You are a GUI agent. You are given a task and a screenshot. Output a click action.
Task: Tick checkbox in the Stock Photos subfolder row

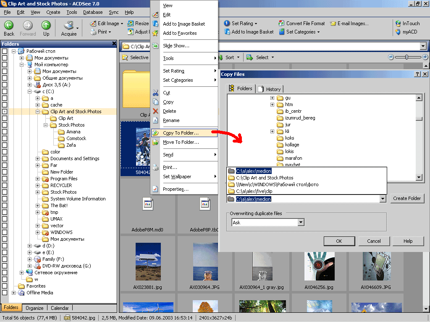click(5, 125)
